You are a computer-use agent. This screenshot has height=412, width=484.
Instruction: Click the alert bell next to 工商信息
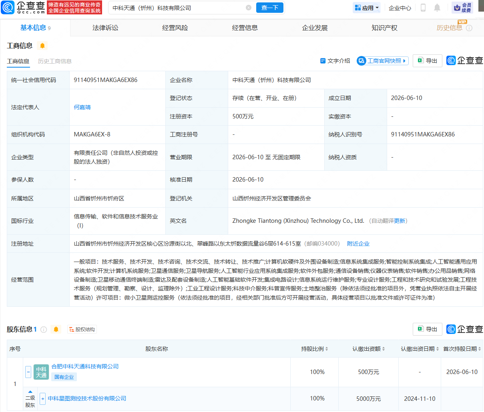(42, 46)
